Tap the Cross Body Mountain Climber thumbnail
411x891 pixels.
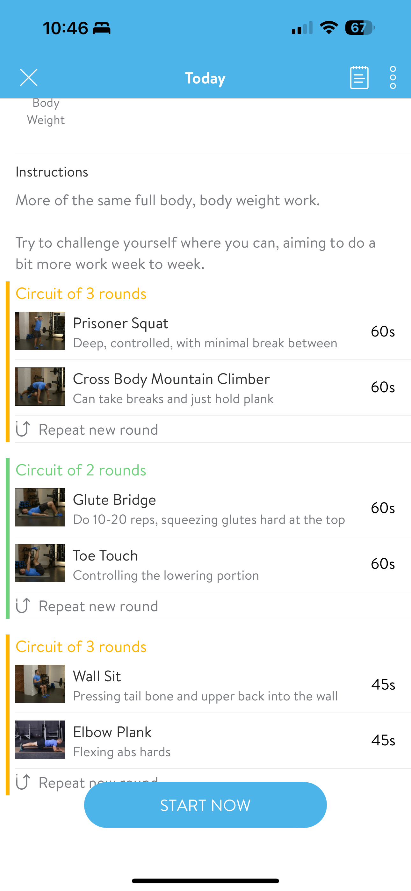[40, 386]
